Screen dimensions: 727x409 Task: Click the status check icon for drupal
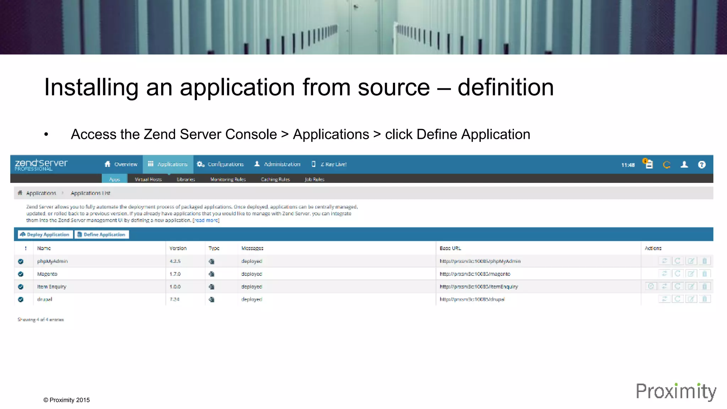click(21, 300)
